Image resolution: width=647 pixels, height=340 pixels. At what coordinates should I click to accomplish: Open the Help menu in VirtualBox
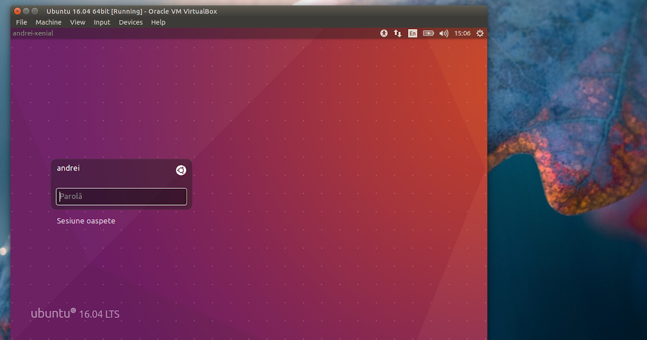pos(159,22)
